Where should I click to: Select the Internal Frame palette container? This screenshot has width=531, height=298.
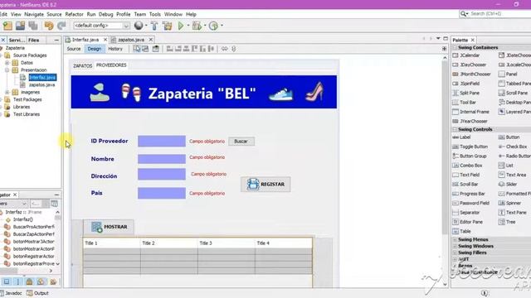click(471, 112)
